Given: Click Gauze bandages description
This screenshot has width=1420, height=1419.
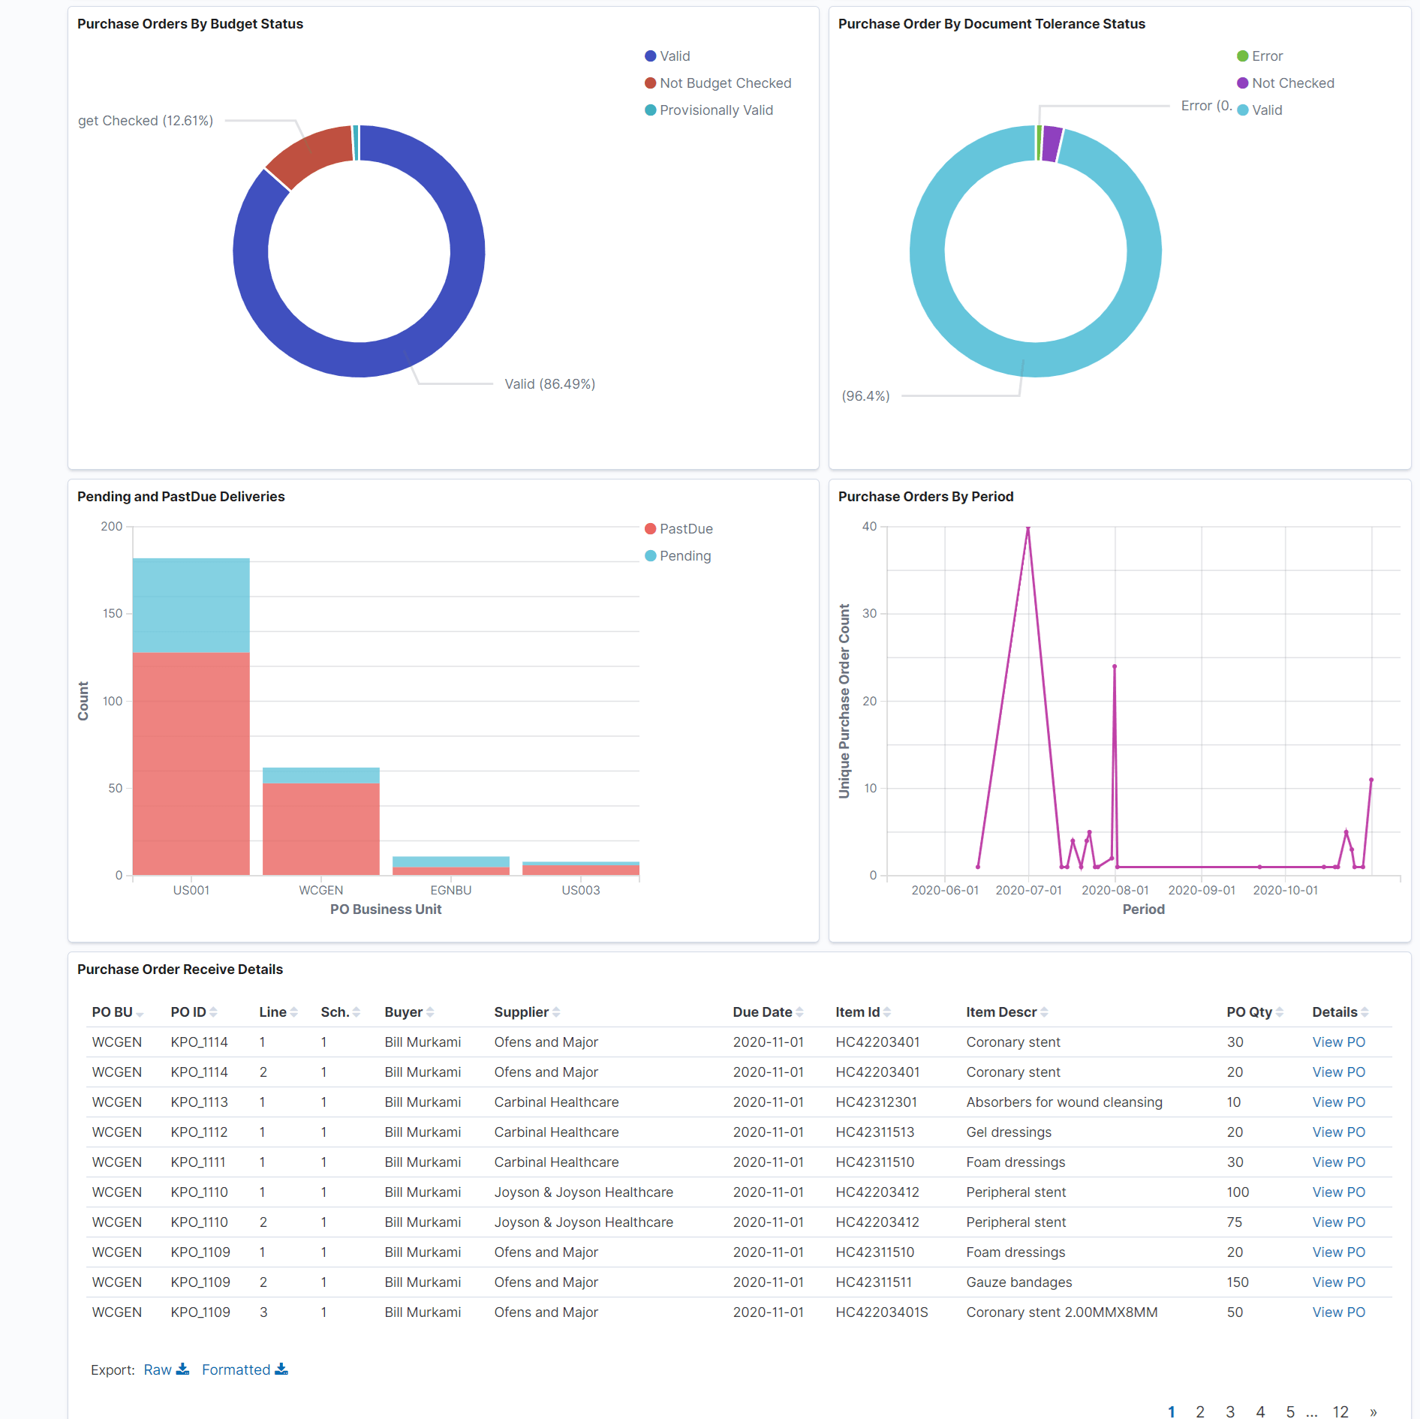Looking at the screenshot, I should click(x=1019, y=1282).
